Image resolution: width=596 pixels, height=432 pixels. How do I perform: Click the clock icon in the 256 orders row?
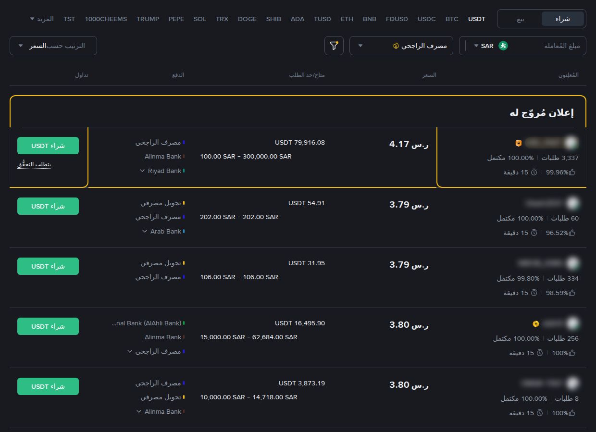coord(539,353)
